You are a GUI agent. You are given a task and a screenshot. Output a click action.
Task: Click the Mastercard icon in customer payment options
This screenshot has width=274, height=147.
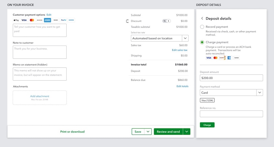[x=32, y=20]
